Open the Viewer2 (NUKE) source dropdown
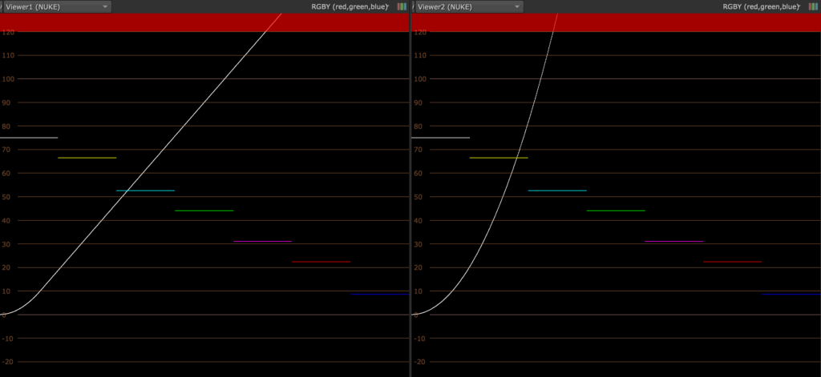821x377 pixels. [468, 6]
